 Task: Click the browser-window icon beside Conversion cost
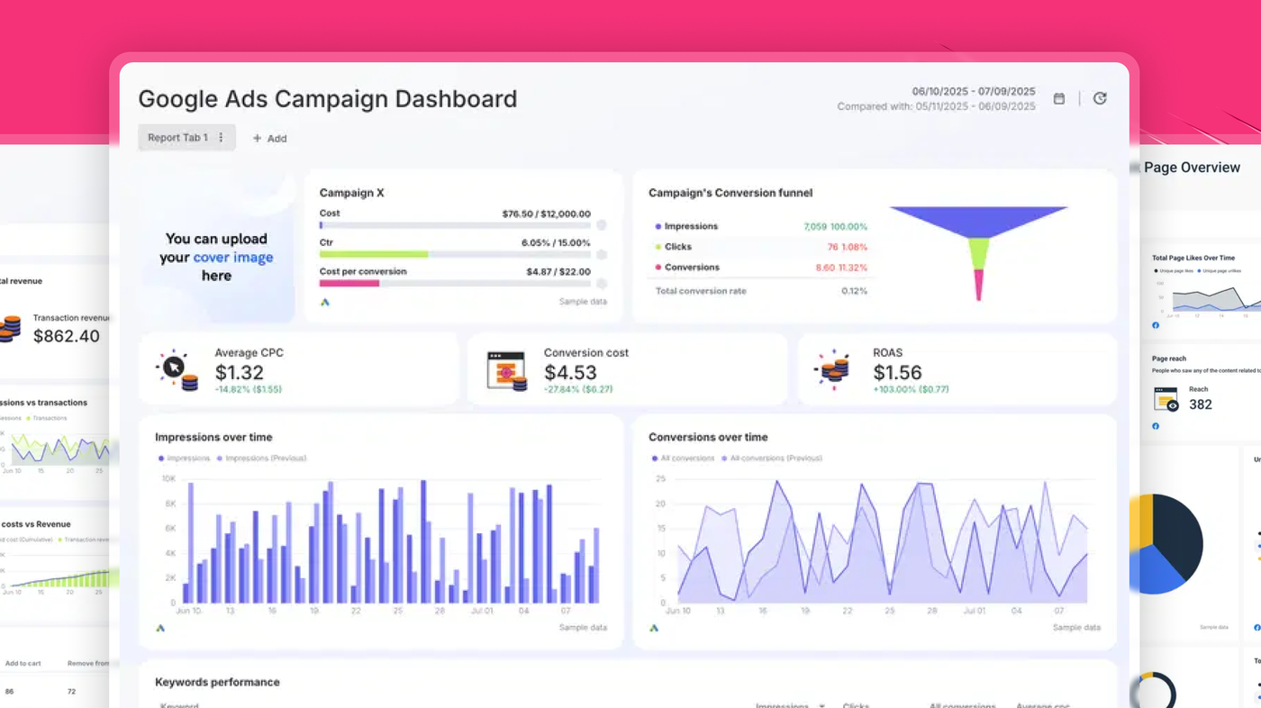(506, 369)
